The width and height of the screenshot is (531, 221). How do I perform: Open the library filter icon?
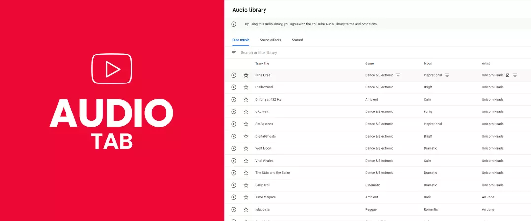pyautogui.click(x=233, y=52)
